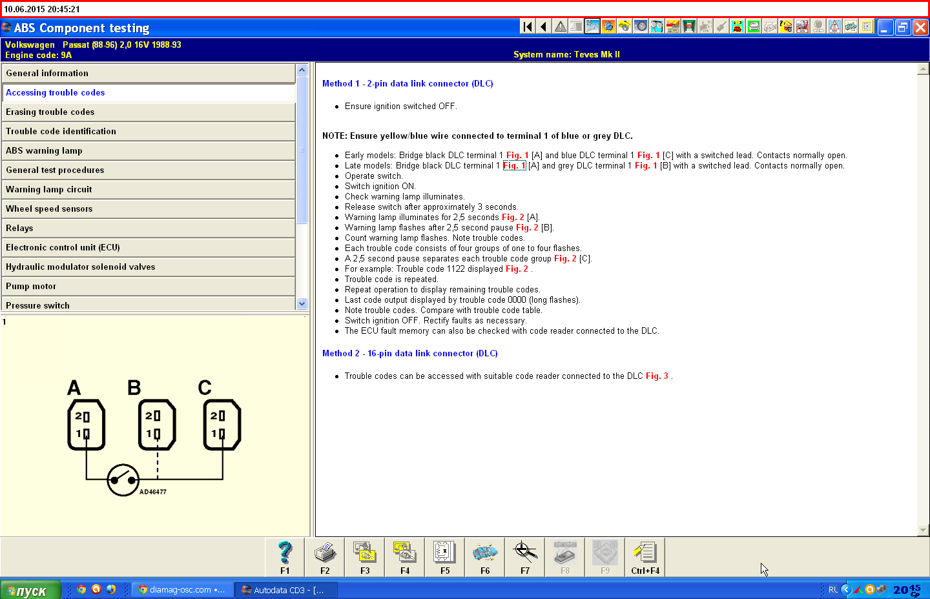The width and height of the screenshot is (930, 599).
Task: Open the Wheel speed sensors section
Action: click(x=149, y=208)
